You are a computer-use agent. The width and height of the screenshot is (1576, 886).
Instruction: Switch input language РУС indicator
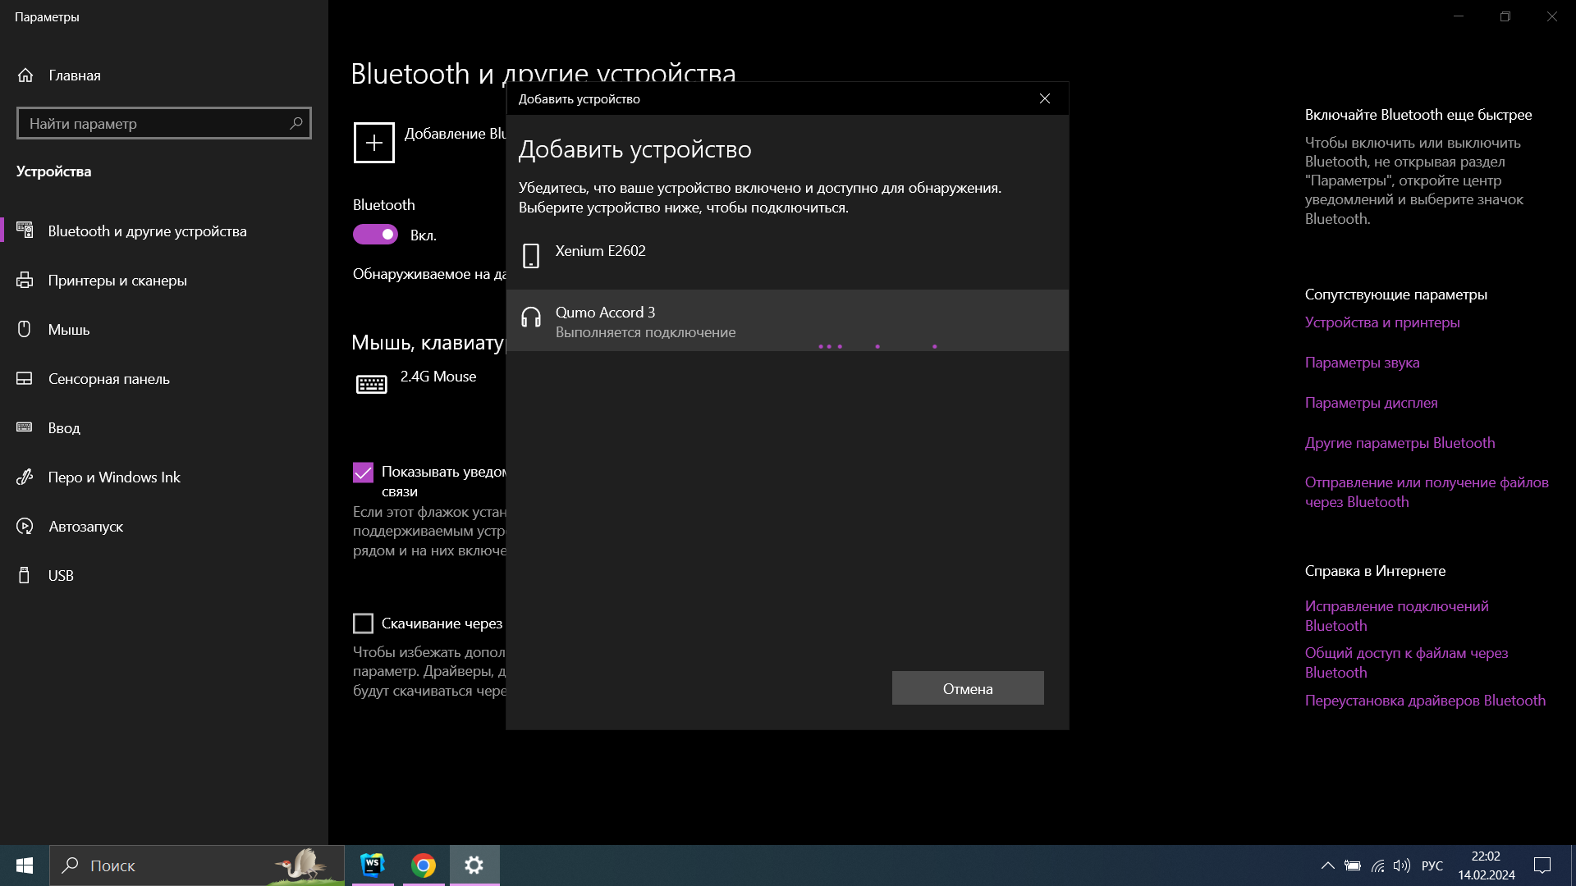click(1432, 865)
